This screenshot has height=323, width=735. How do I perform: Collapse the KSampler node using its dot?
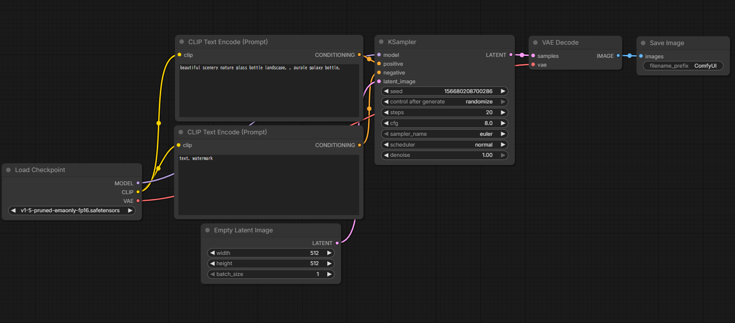pos(381,42)
